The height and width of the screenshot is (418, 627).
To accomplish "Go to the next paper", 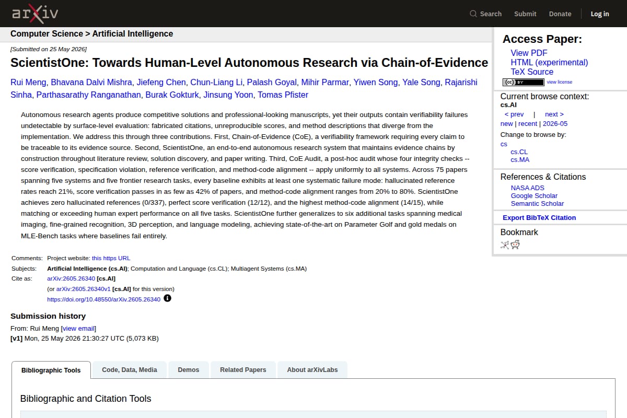I will click(554, 114).
